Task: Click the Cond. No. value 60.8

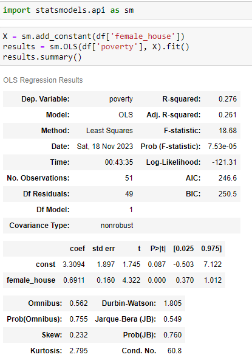Action: pyautogui.click(x=174, y=351)
